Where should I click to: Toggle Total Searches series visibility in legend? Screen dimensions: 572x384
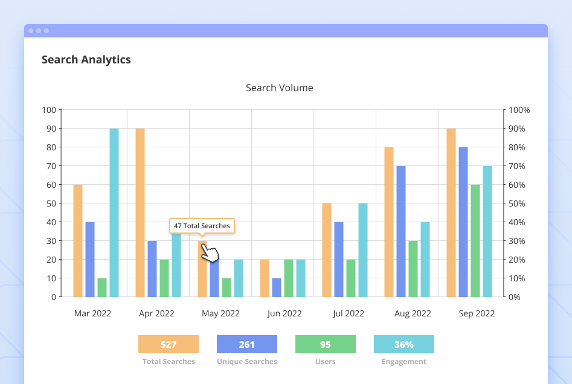[169, 344]
